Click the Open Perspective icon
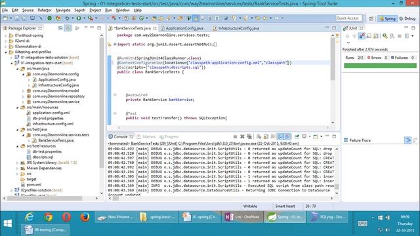Screen dimensions: 420x236 pos(371,18)
